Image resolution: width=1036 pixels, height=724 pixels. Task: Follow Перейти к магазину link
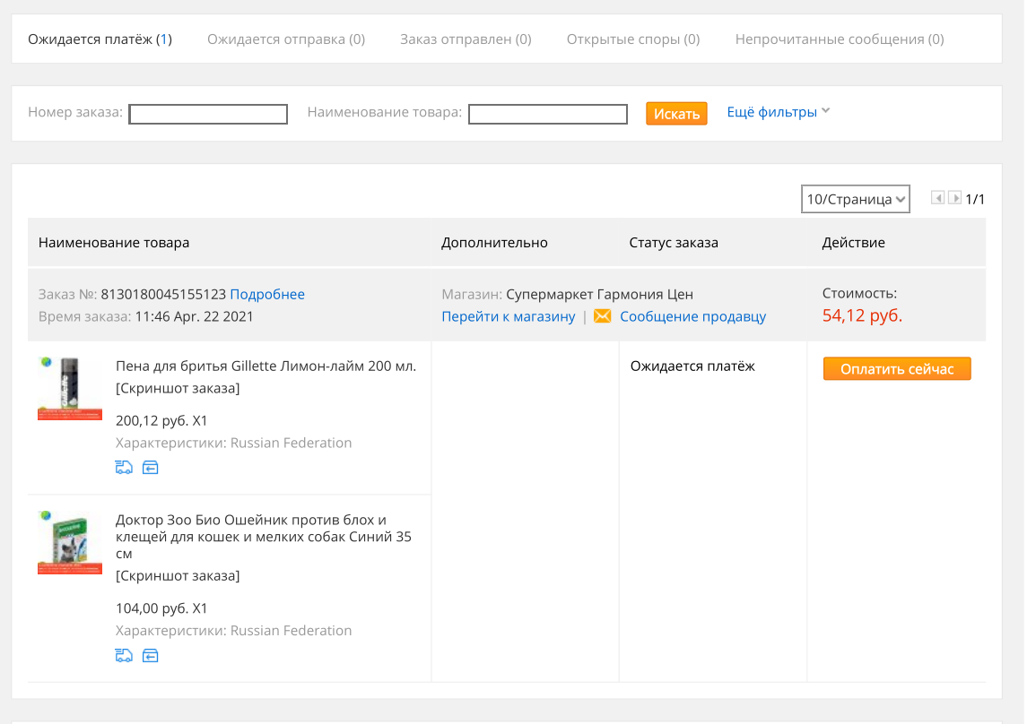tap(509, 316)
